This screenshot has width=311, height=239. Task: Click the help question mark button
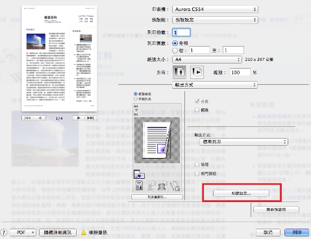[x=4, y=233]
